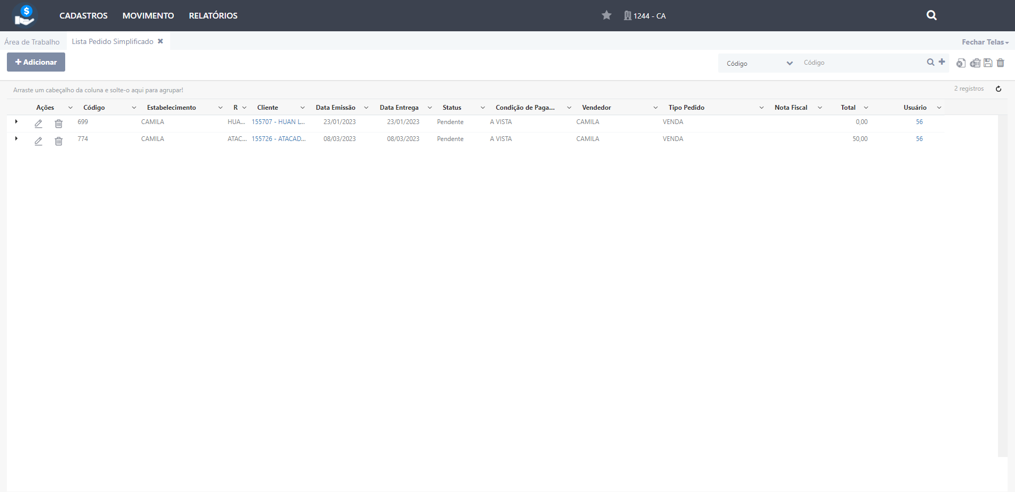Click the 0,00 total cell
The height and width of the screenshot is (492, 1015).
click(861, 122)
